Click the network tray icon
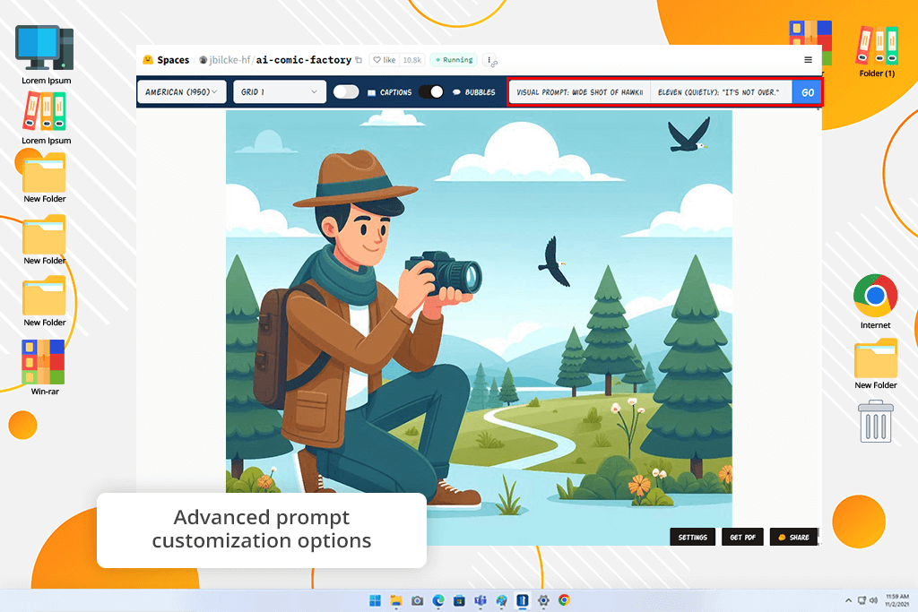 coord(862,600)
